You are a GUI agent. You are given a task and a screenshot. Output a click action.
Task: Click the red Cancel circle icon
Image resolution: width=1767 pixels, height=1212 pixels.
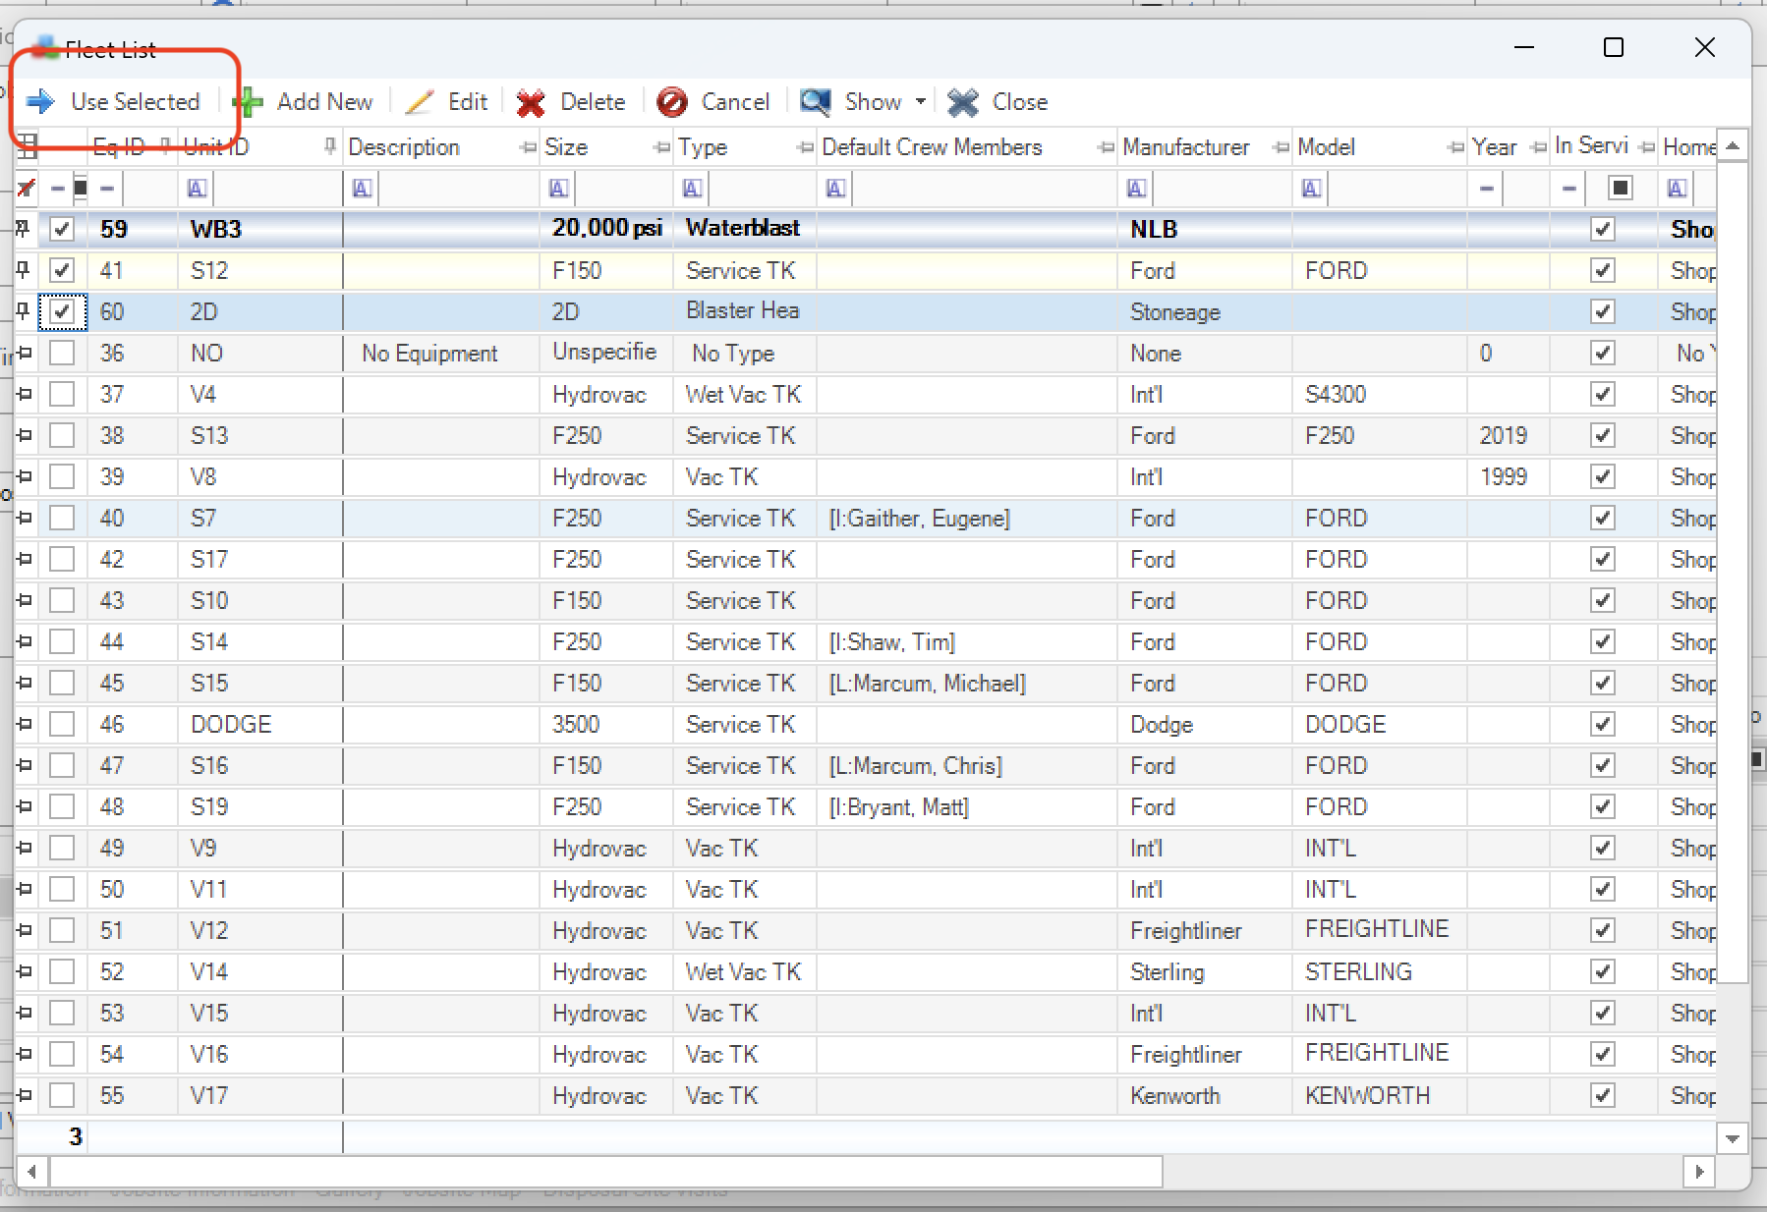[672, 102]
